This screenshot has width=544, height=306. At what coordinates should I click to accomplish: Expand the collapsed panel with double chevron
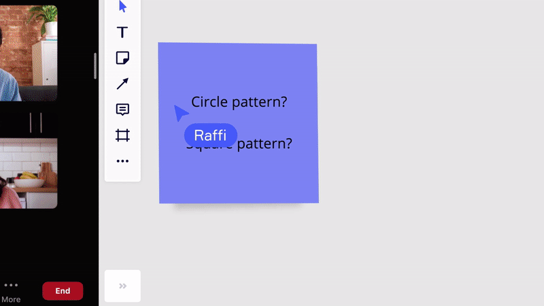point(122,286)
